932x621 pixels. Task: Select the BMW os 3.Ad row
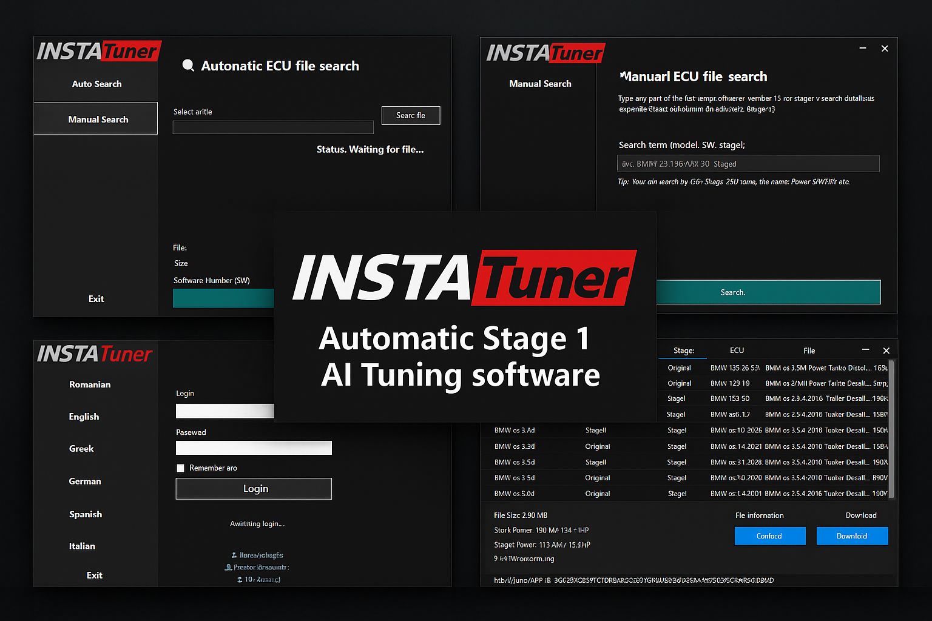point(686,431)
